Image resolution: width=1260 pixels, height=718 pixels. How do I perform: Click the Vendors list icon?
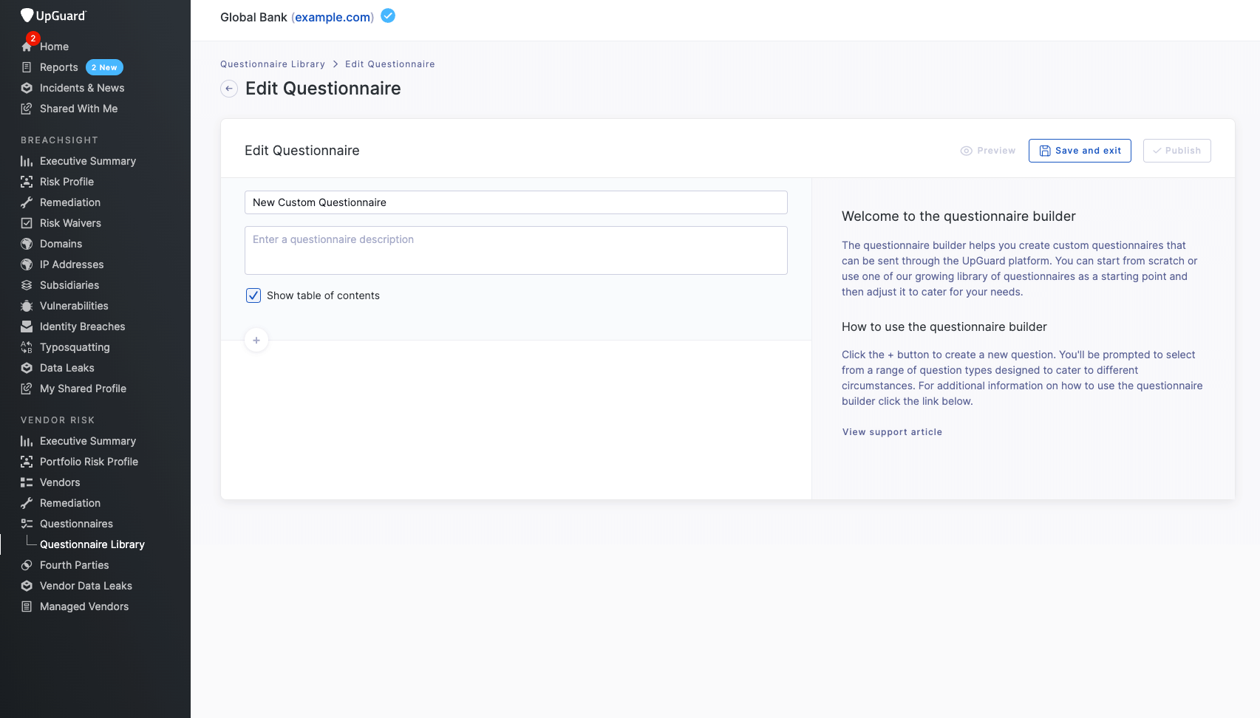(27, 482)
